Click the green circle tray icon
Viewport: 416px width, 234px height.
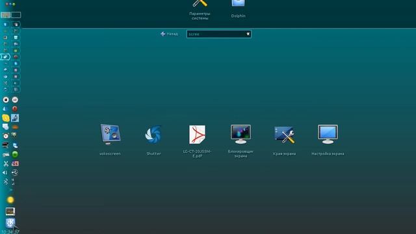pos(15,155)
